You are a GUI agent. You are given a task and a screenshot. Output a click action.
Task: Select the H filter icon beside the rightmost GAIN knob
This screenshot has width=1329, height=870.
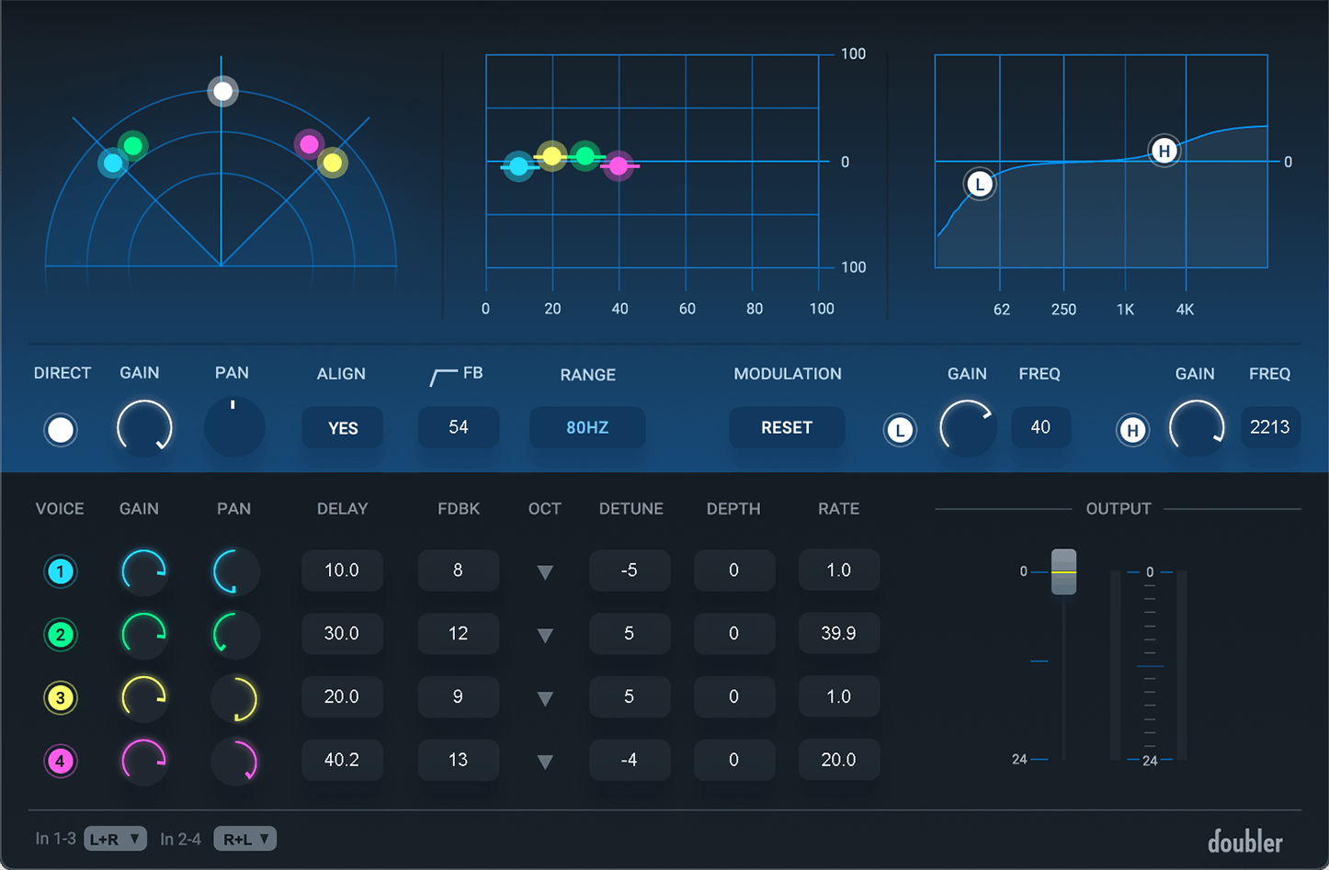1133,430
